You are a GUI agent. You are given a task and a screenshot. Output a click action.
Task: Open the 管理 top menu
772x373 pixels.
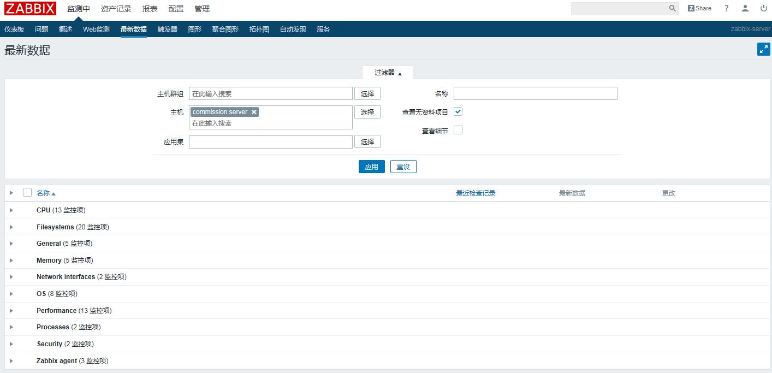pyautogui.click(x=202, y=9)
